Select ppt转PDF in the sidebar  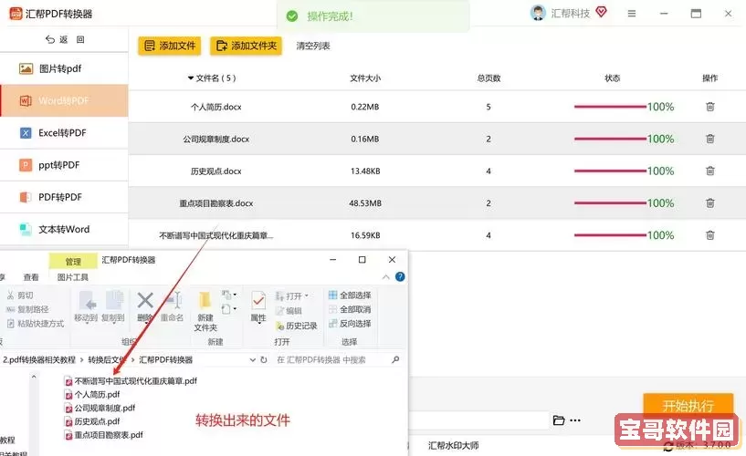(x=64, y=165)
